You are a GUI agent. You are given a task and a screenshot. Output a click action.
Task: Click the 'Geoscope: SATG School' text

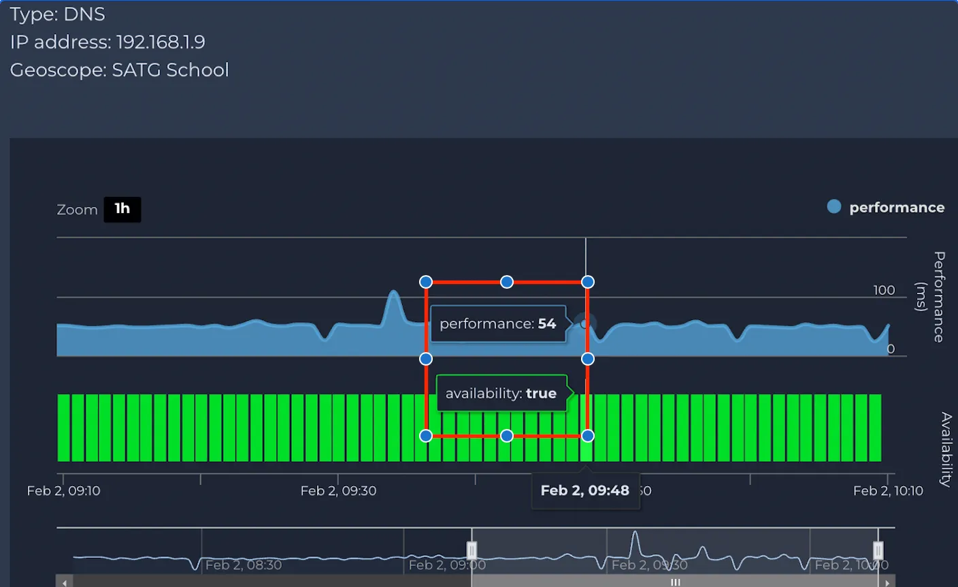(120, 70)
